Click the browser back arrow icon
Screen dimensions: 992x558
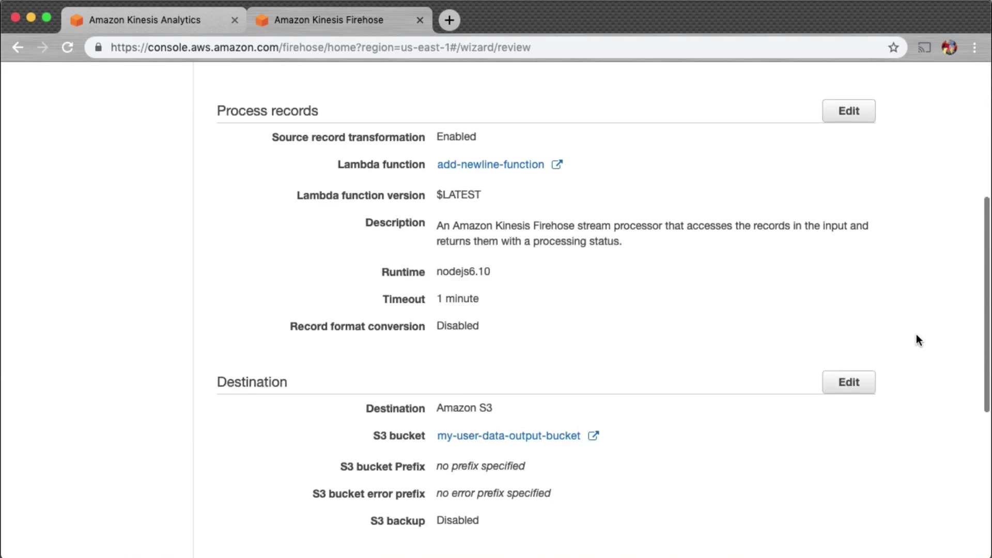(18, 48)
